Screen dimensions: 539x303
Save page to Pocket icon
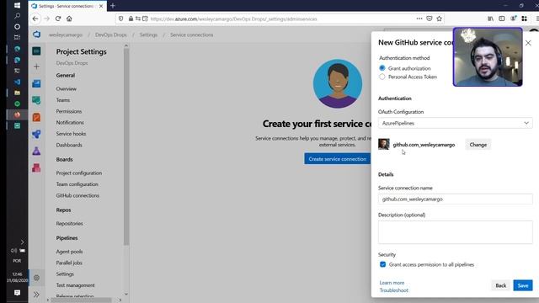tap(430, 19)
